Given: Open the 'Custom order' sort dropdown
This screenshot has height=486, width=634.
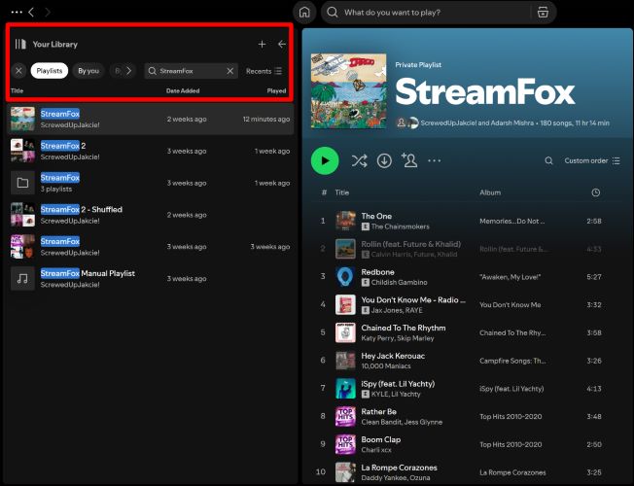Looking at the screenshot, I should click(592, 160).
